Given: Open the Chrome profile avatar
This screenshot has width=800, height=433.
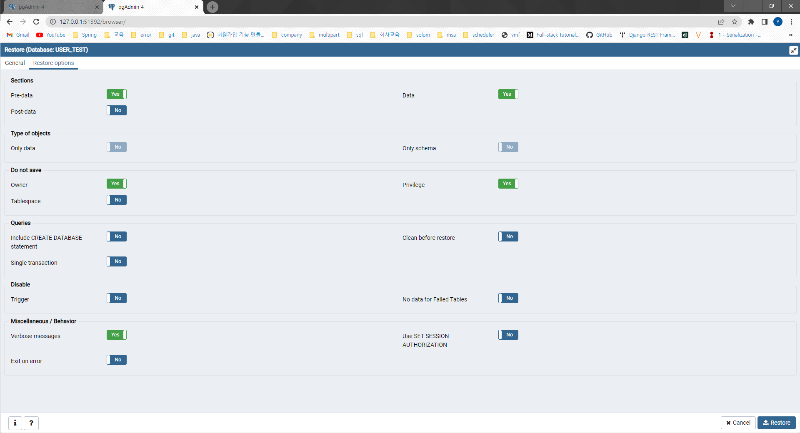Looking at the screenshot, I should pyautogui.click(x=778, y=22).
